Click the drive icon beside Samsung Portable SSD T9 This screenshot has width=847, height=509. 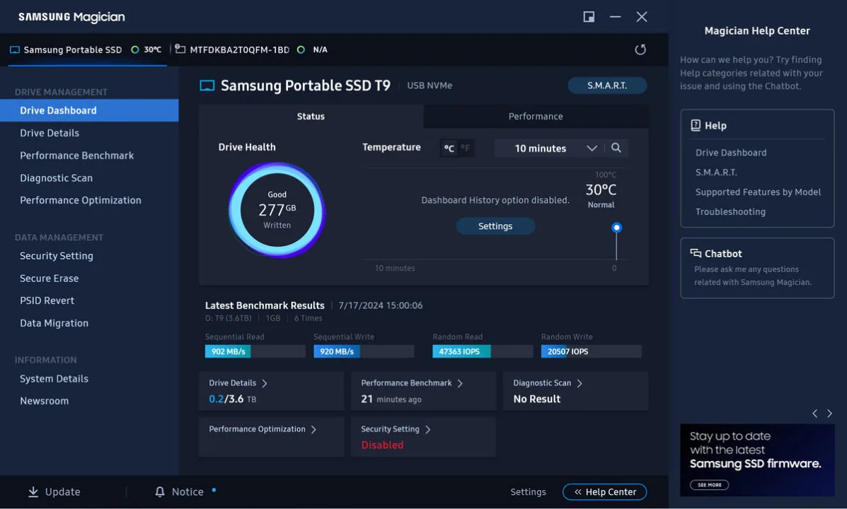pos(207,85)
